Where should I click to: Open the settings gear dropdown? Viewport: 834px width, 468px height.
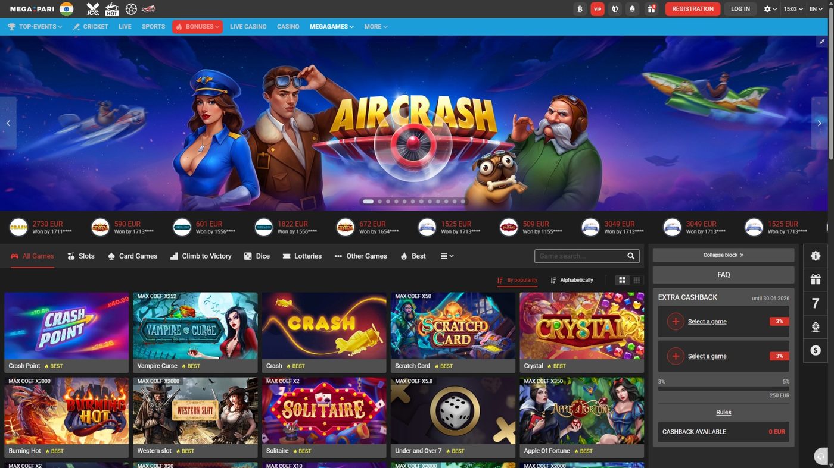click(770, 9)
